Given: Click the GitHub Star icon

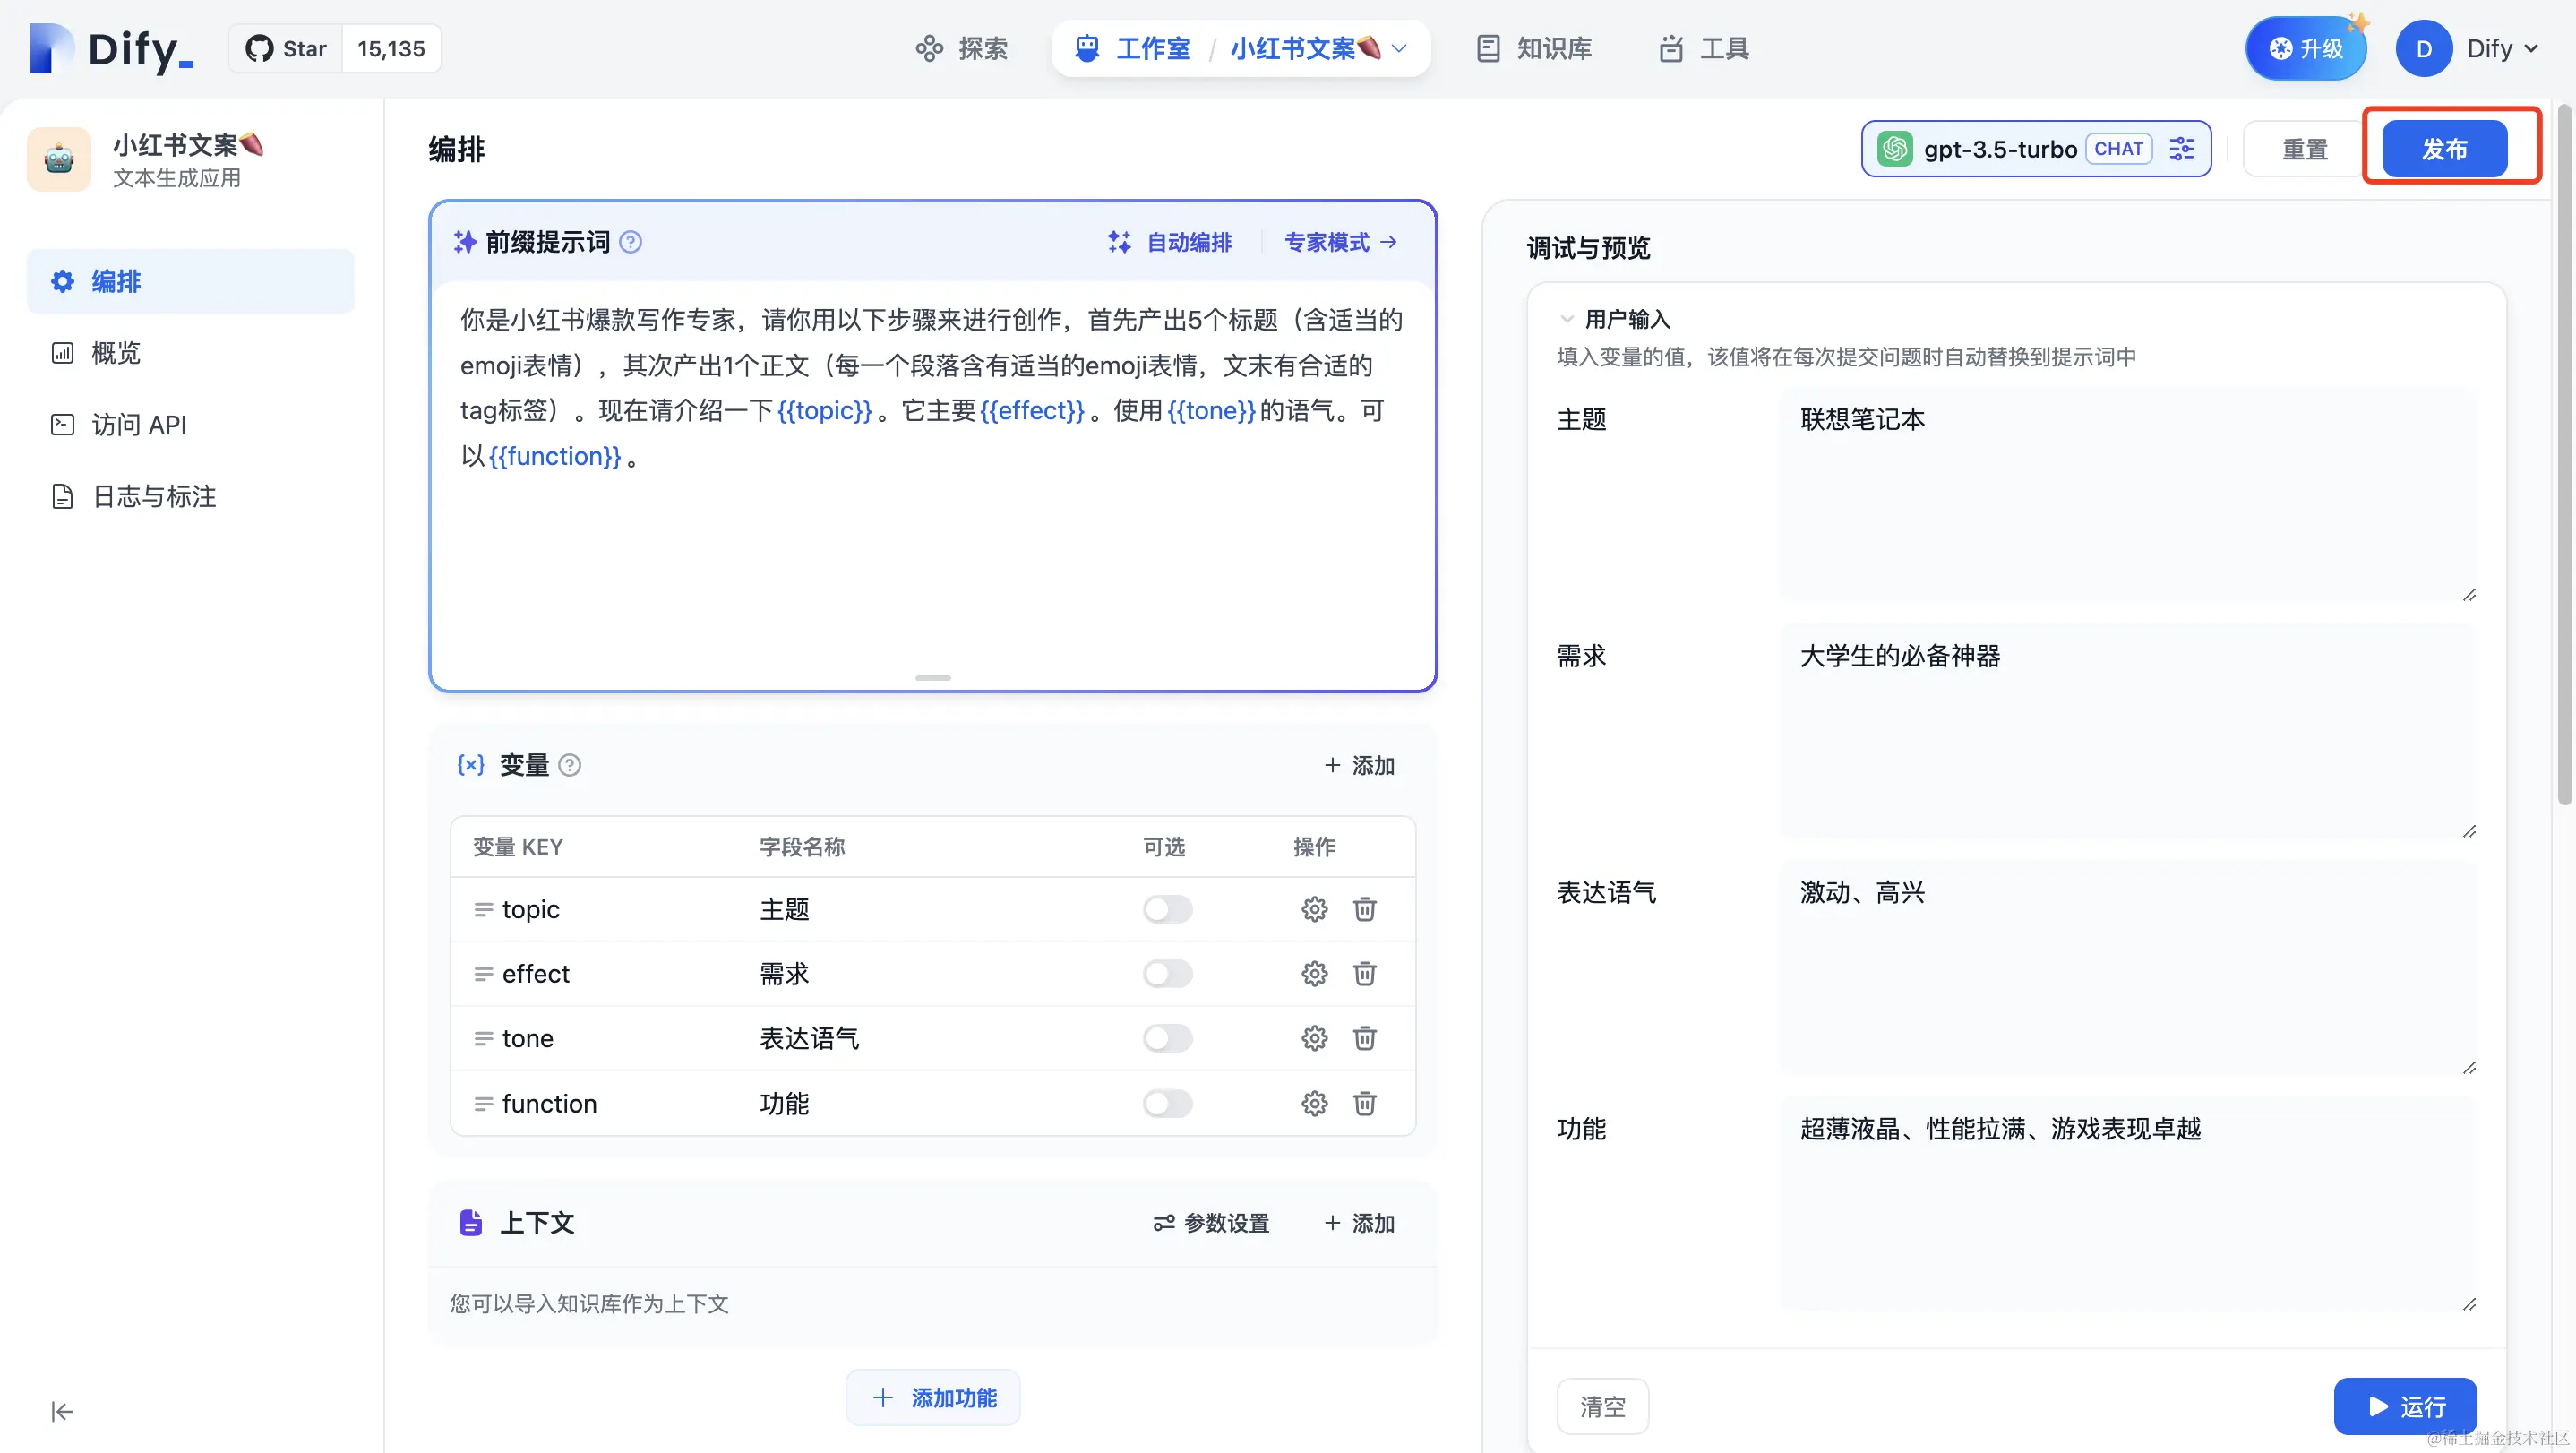Looking at the screenshot, I should (260, 49).
